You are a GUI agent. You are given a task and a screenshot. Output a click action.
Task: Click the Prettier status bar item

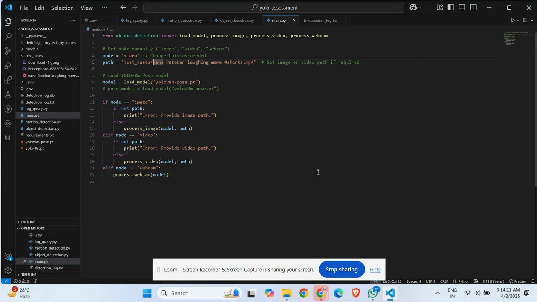pos(518,281)
